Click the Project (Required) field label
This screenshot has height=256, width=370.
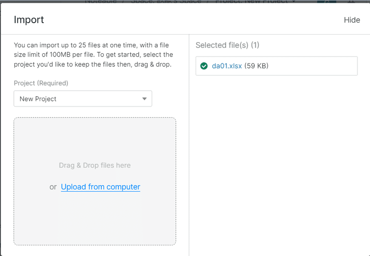[41, 83]
